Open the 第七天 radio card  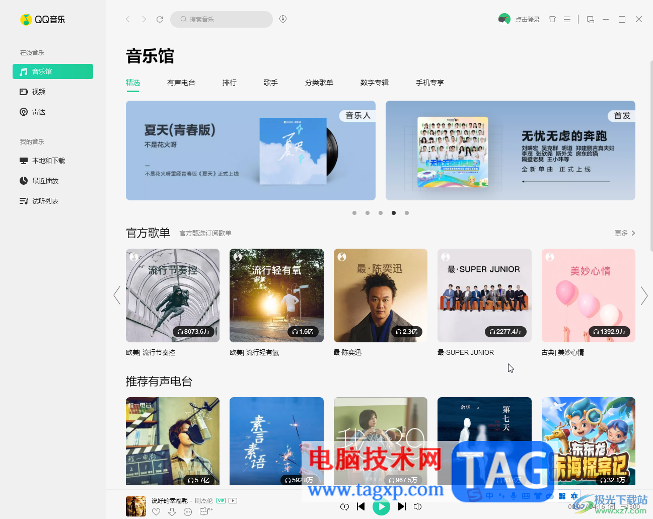(x=484, y=441)
